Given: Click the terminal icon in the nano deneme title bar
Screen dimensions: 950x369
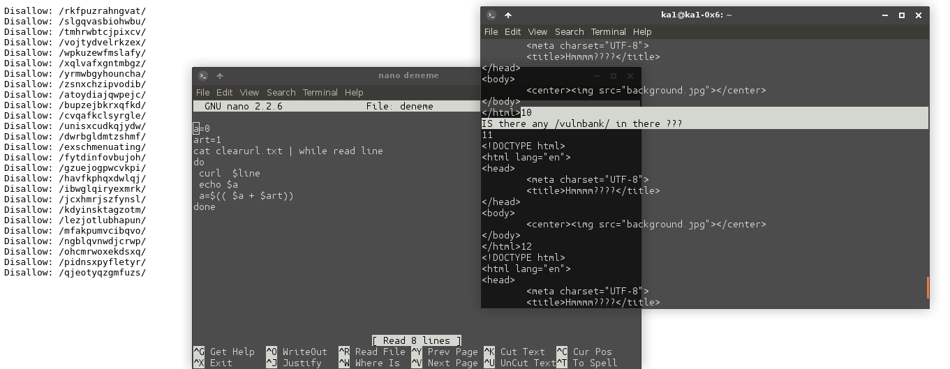Looking at the screenshot, I should (x=202, y=76).
